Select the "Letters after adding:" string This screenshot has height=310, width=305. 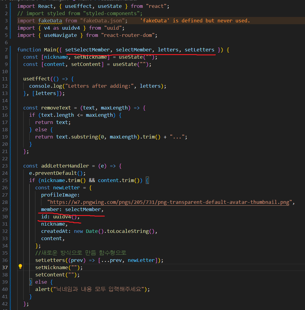tap(99, 86)
